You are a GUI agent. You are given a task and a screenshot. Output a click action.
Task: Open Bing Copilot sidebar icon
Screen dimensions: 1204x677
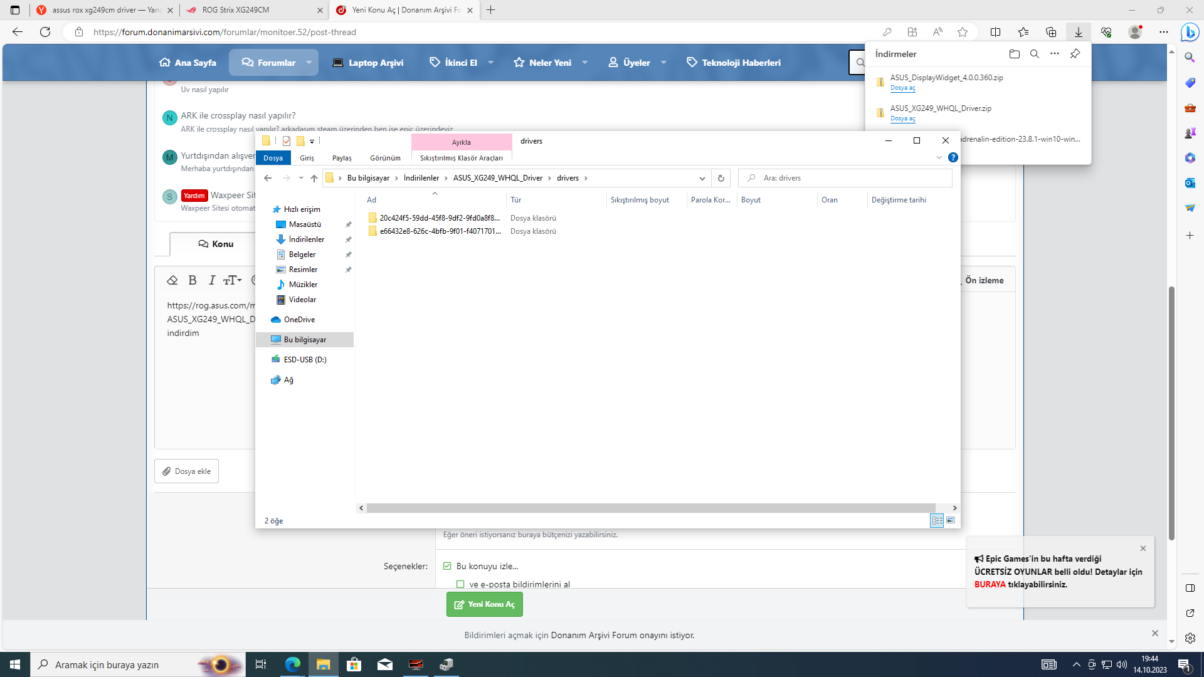(1189, 32)
